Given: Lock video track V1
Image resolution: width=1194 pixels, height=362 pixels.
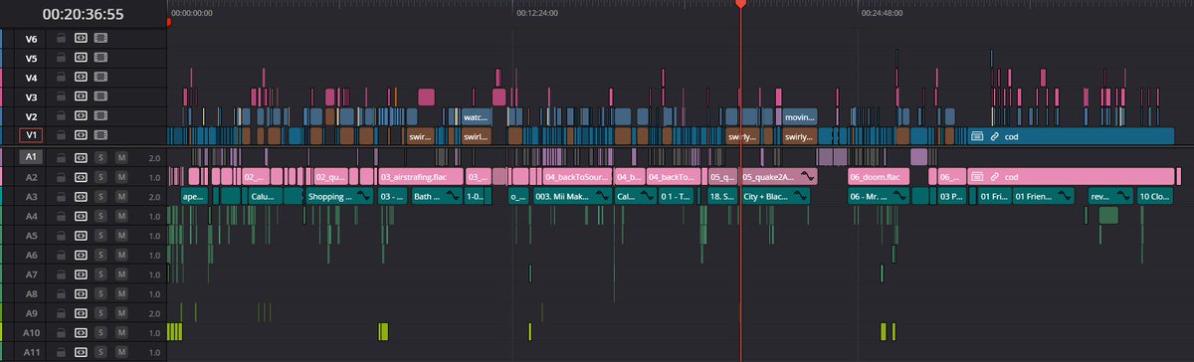Looking at the screenshot, I should 61,135.
